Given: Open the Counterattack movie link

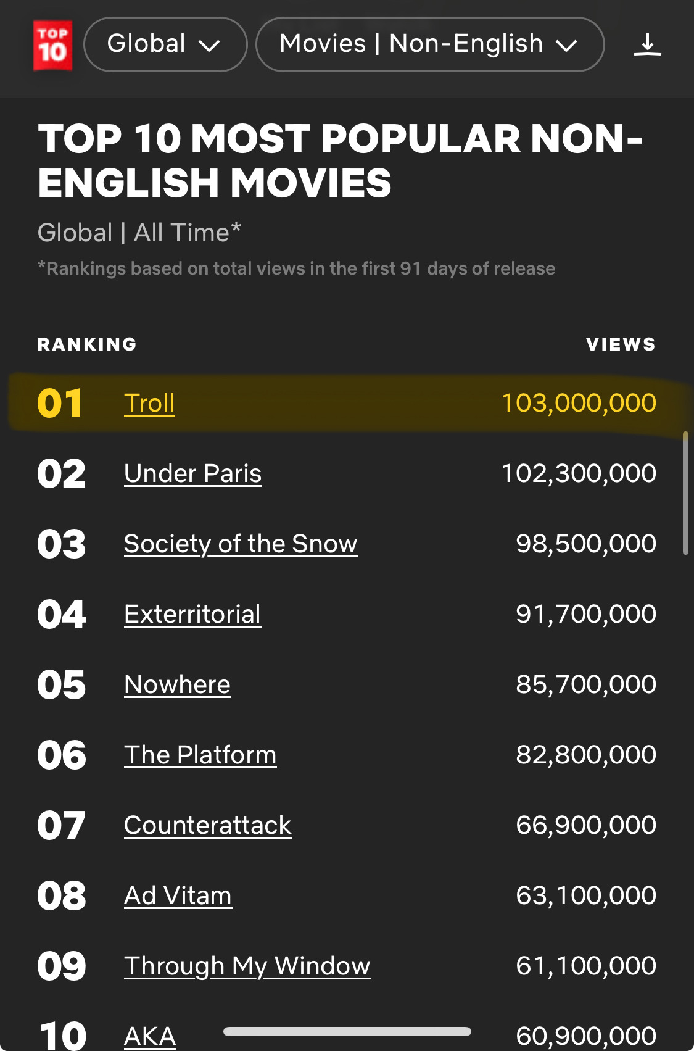Looking at the screenshot, I should click(208, 826).
